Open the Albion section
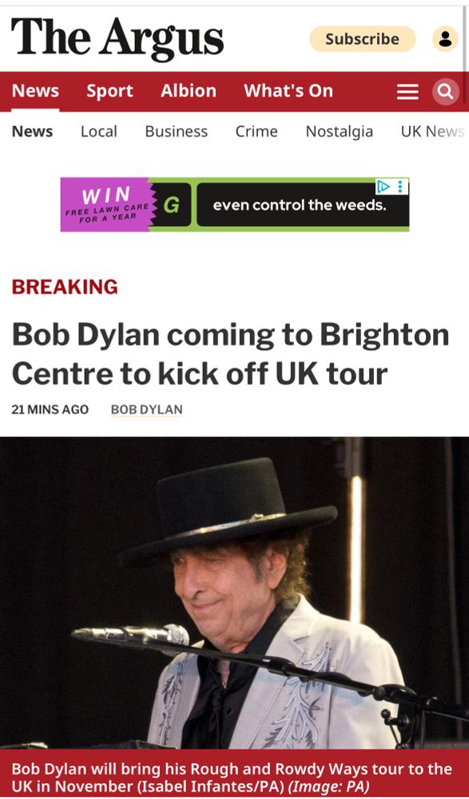469x799 pixels. pyautogui.click(x=188, y=91)
